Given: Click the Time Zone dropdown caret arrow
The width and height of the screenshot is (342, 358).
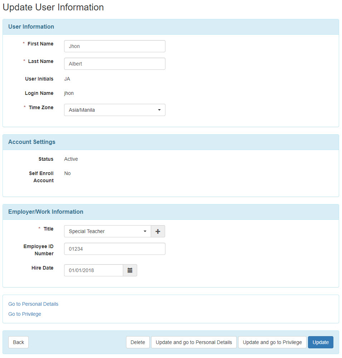Looking at the screenshot, I should pyautogui.click(x=159, y=110).
